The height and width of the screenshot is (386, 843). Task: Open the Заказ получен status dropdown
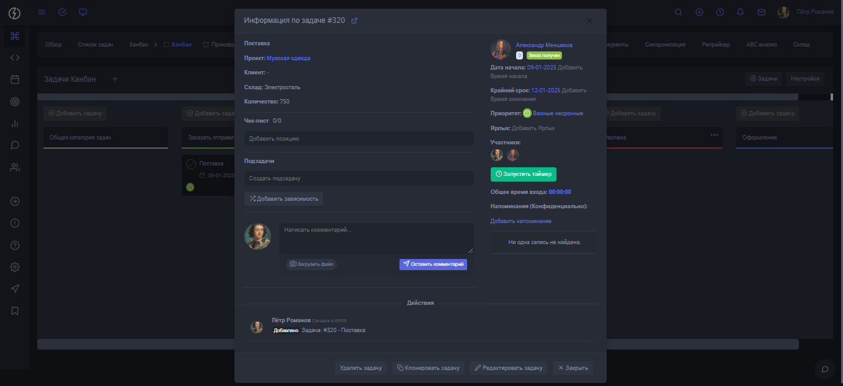coord(544,56)
